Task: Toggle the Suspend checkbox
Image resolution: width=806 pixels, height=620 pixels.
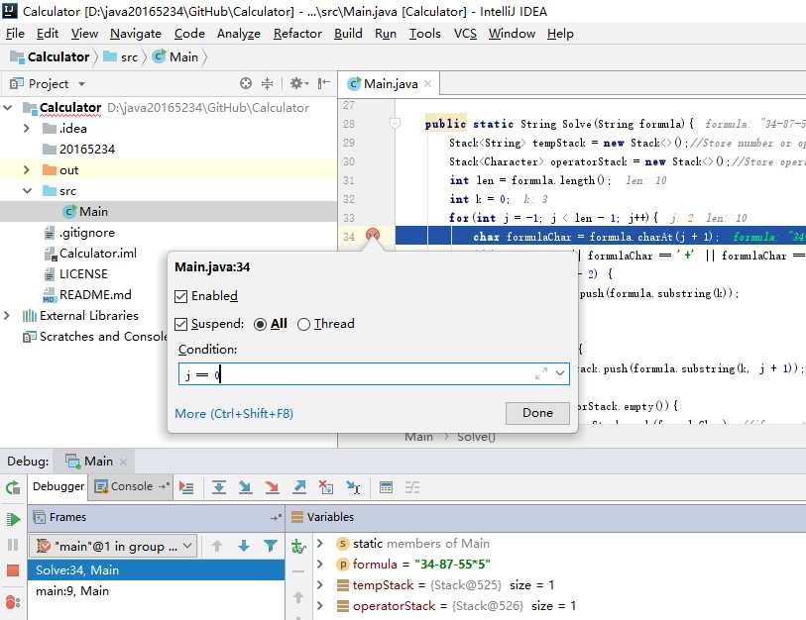Action: pos(180,324)
